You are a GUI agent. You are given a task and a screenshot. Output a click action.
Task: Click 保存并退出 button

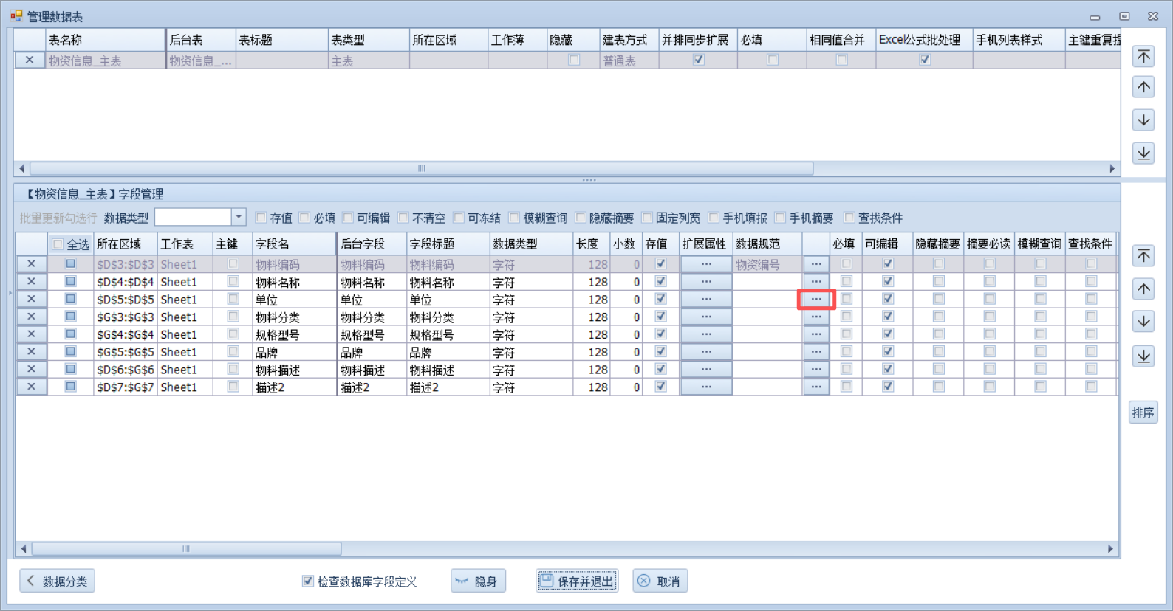[577, 581]
